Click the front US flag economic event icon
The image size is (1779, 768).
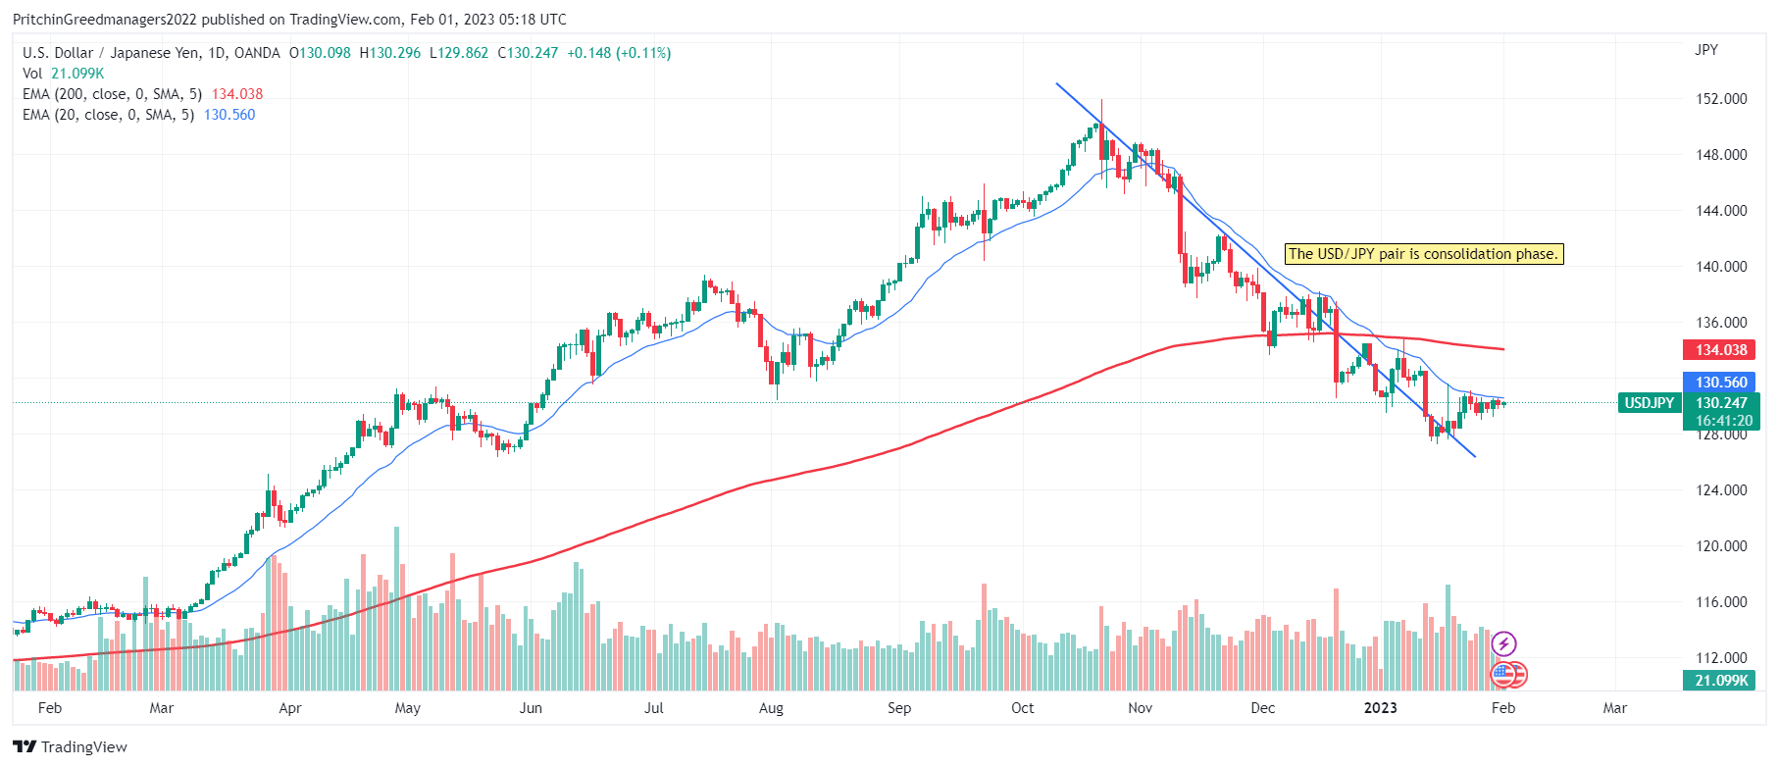point(1503,674)
